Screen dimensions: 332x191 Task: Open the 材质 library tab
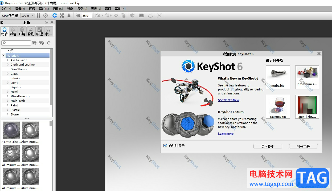click(x=5, y=31)
